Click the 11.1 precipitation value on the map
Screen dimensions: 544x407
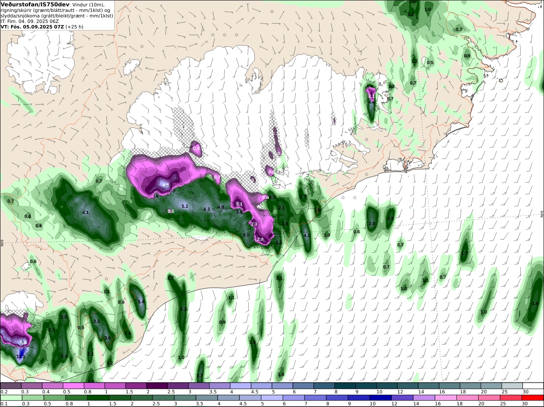(20, 356)
